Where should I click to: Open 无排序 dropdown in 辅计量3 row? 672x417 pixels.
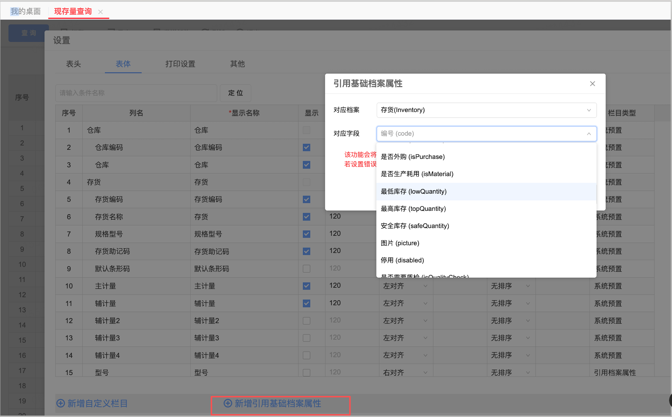(x=510, y=338)
